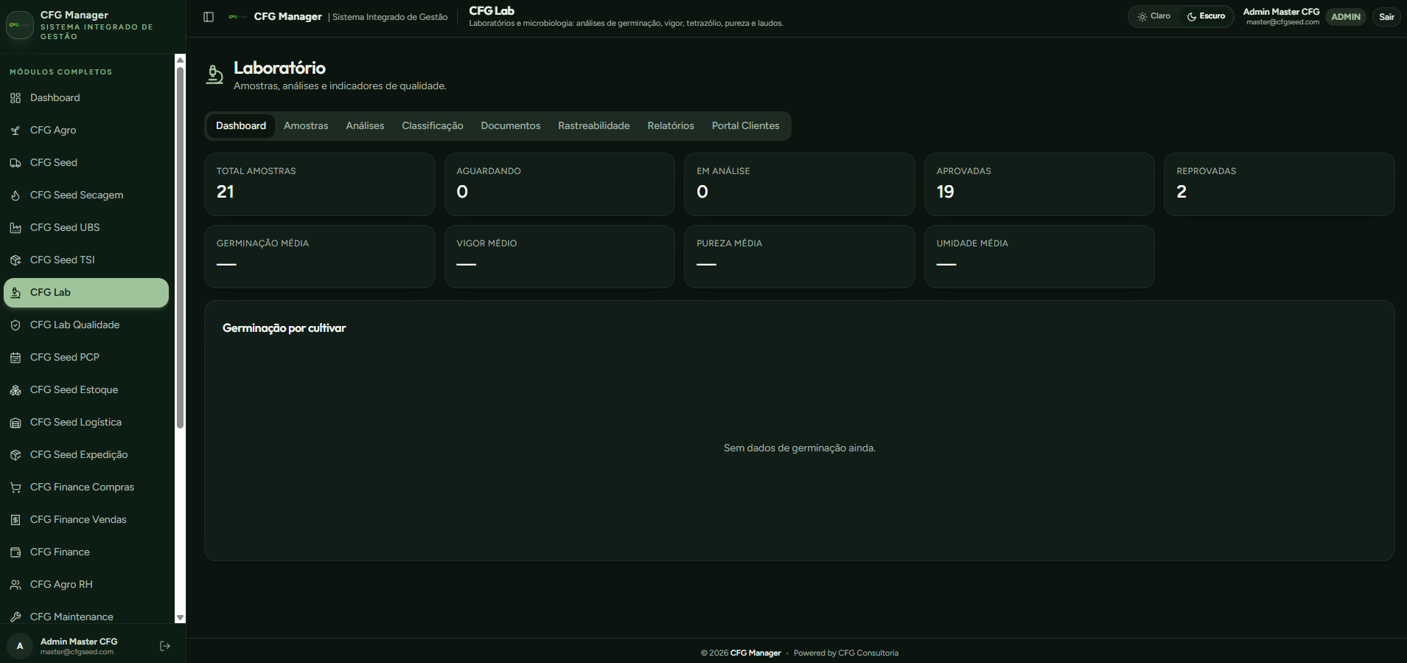Viewport: 1407px width, 663px height.
Task: Click the CFG Manager logo in sidebar header
Action: click(20, 25)
